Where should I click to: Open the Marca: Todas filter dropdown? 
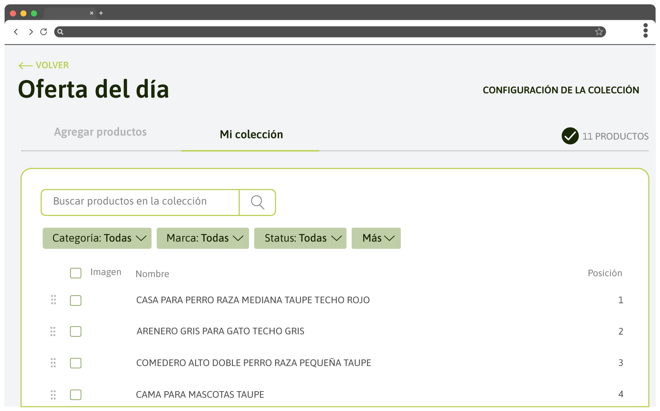[x=203, y=238]
